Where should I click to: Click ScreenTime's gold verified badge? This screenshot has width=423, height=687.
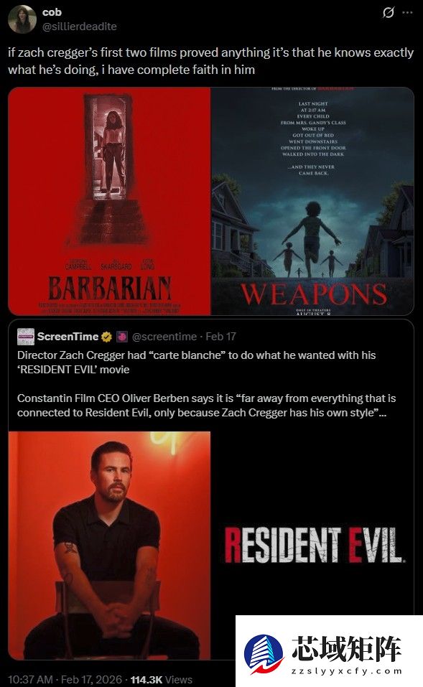(x=106, y=337)
